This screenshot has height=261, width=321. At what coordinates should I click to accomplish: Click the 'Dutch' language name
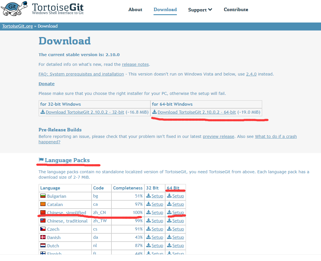point(53,246)
